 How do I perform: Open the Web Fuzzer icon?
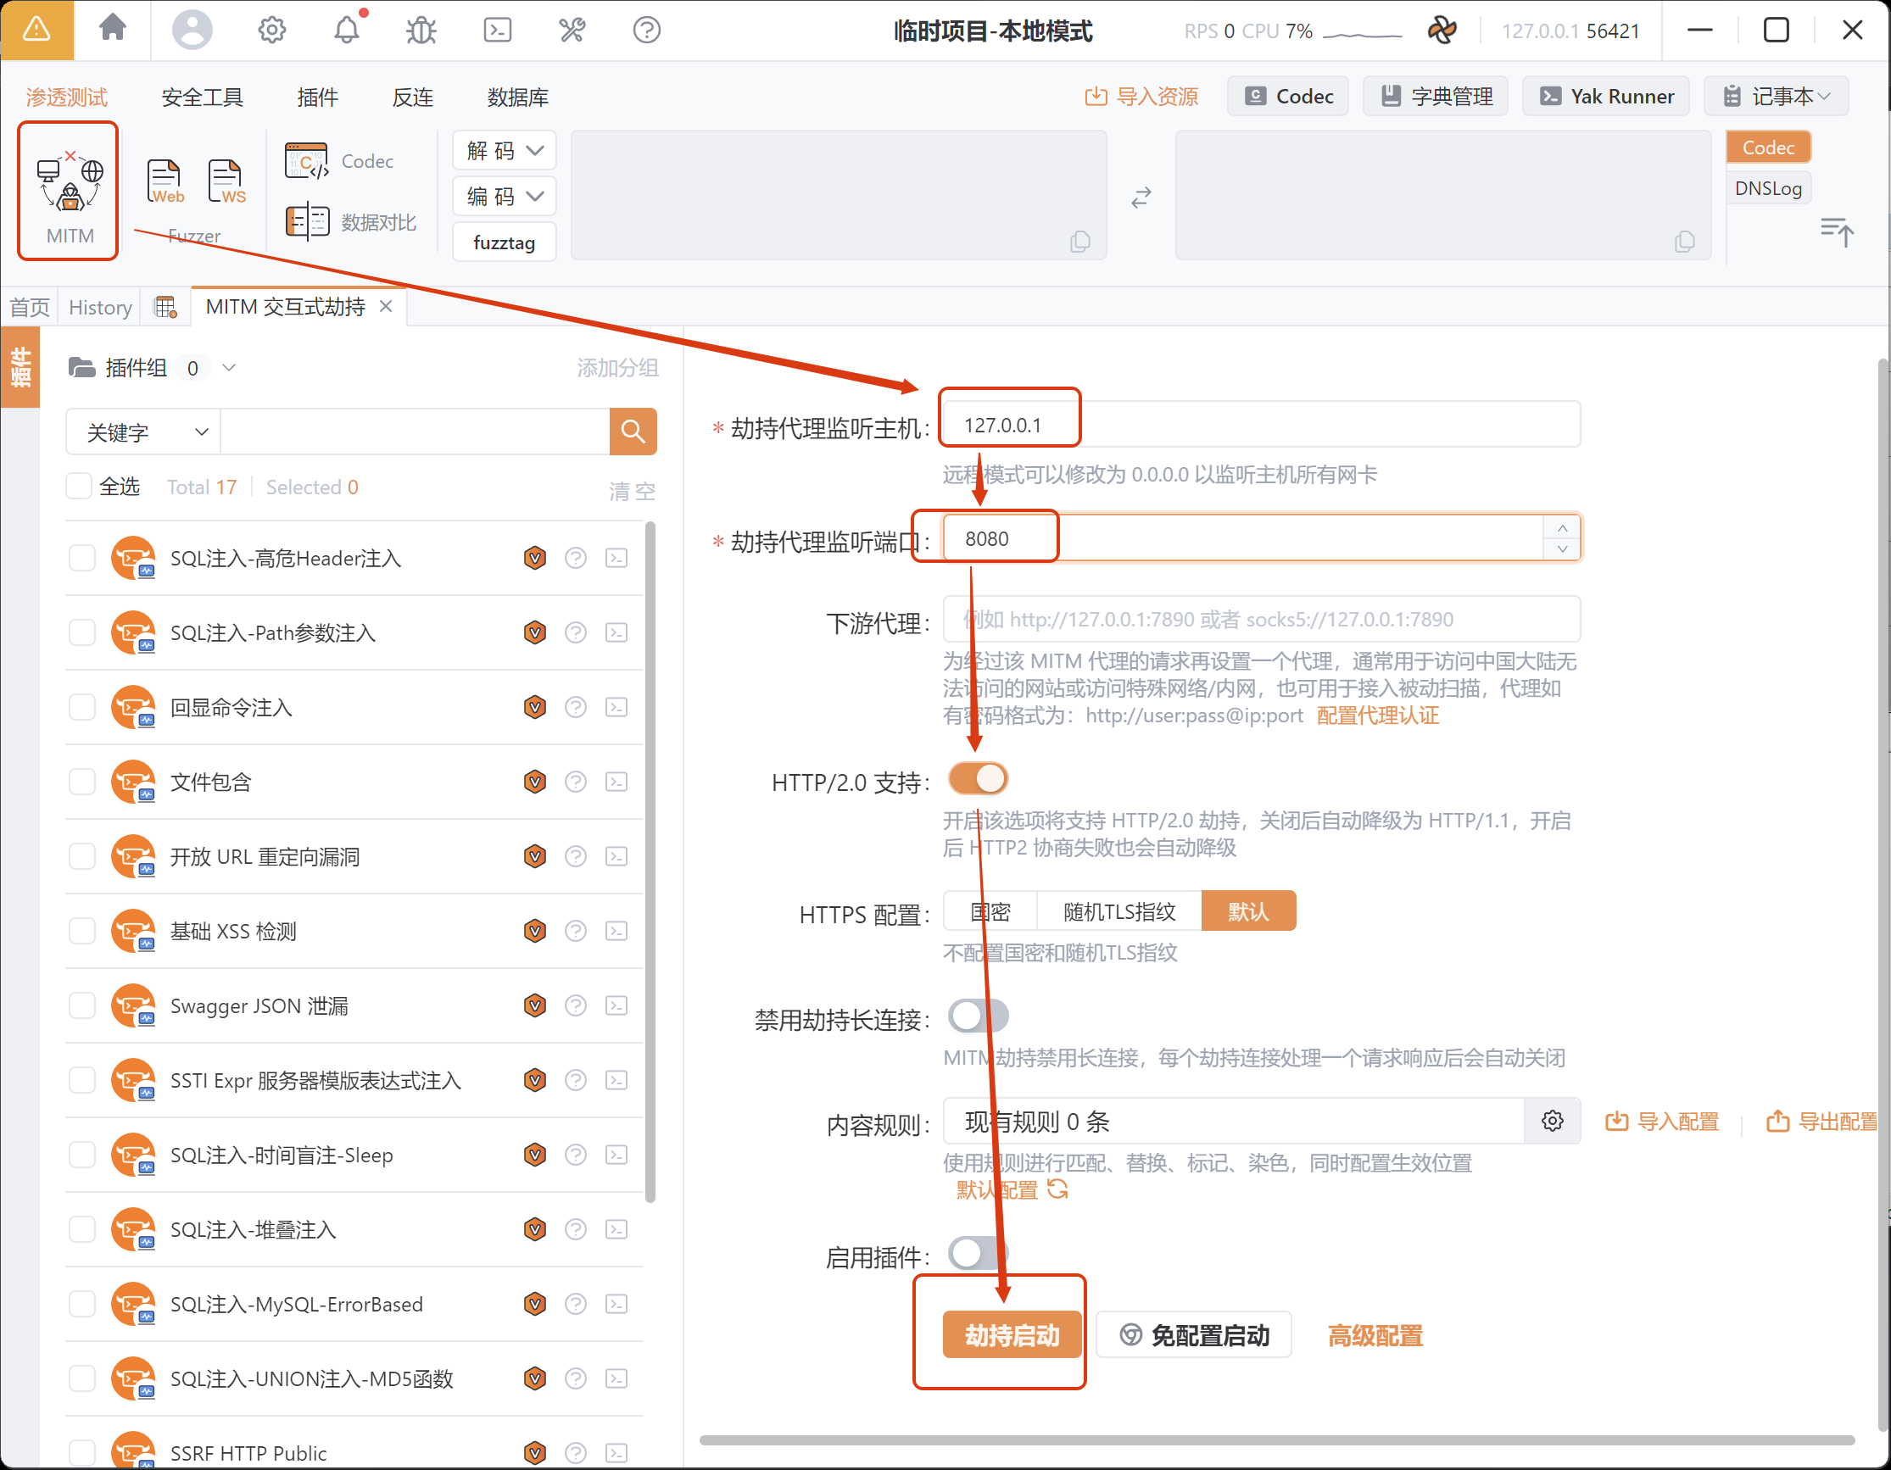point(165,181)
